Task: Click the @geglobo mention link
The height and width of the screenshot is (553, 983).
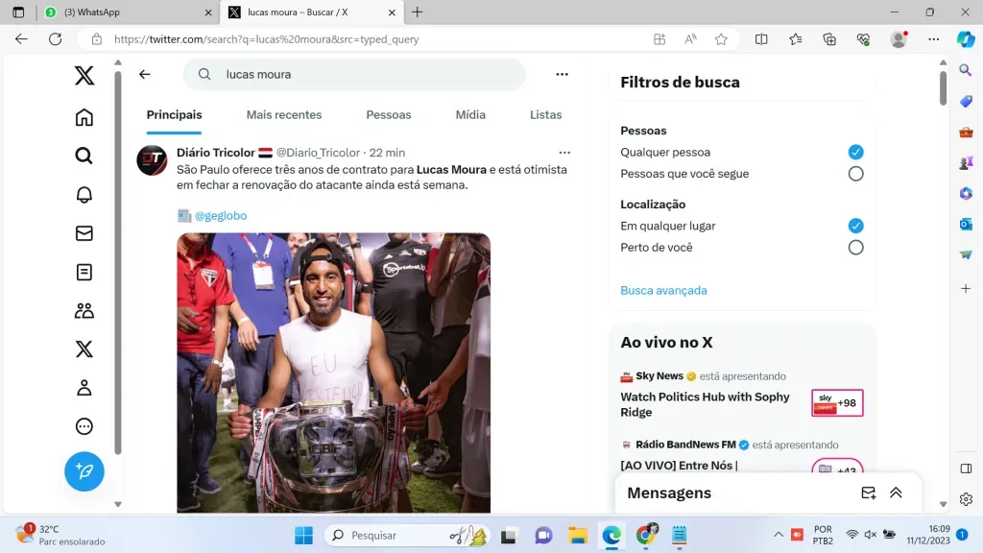Action: pyautogui.click(x=221, y=216)
